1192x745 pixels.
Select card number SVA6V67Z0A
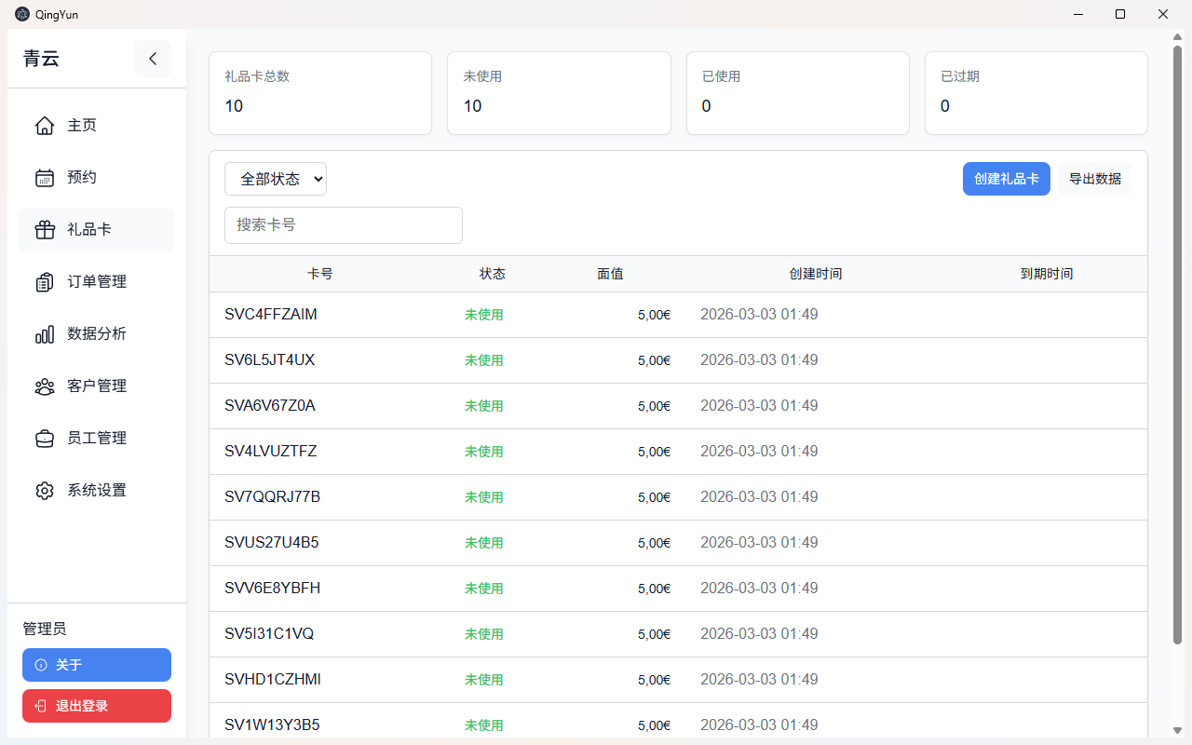pyautogui.click(x=270, y=406)
